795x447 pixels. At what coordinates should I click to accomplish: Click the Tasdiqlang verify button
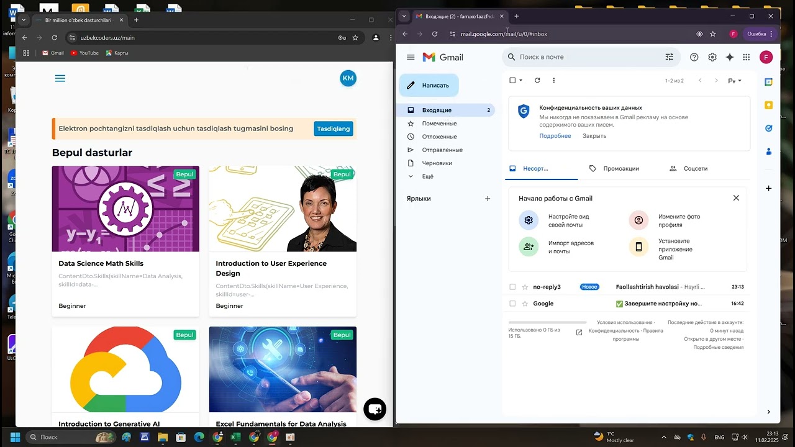pos(334,129)
